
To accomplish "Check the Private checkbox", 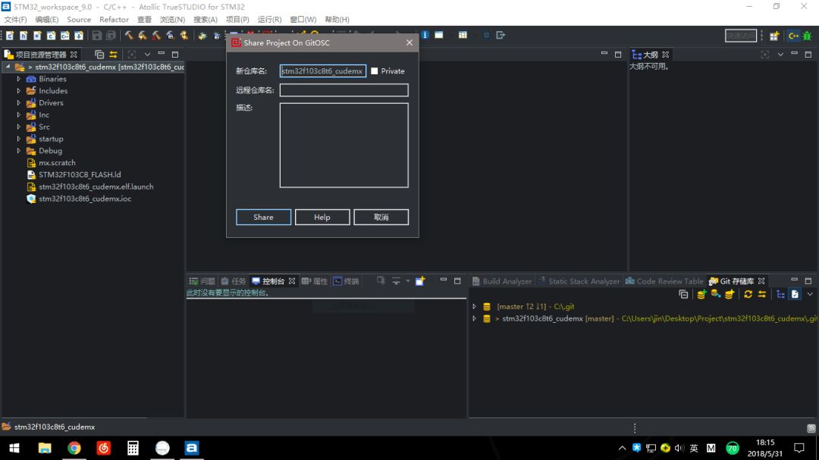I will tap(374, 71).
